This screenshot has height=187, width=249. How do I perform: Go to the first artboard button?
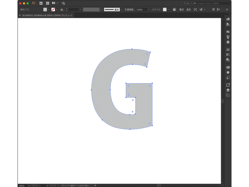coord(33,185)
